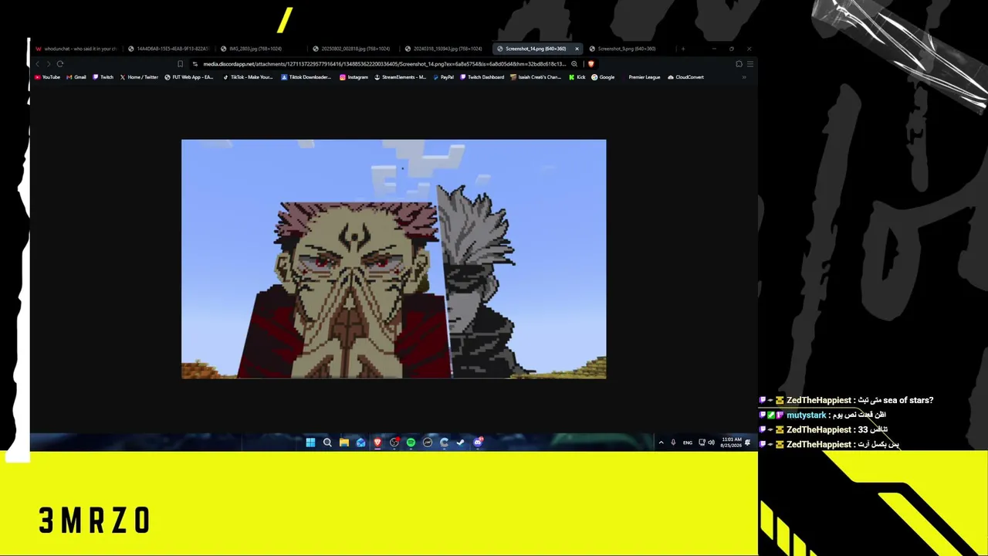Close the Screenshot_14.png tab
This screenshot has width=988, height=556.
coord(577,49)
